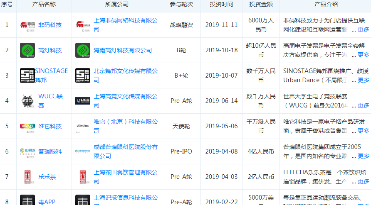Open the SINOSTAGE舞邦 product link
Screen dimensions: 371x205
pyautogui.click(x=51, y=76)
